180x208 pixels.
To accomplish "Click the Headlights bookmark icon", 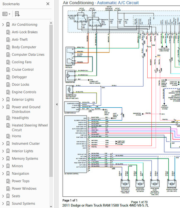I will tap(8, 118).
